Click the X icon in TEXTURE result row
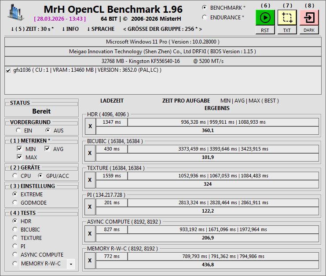Screen dimensions: 326x276 coord(90,180)
